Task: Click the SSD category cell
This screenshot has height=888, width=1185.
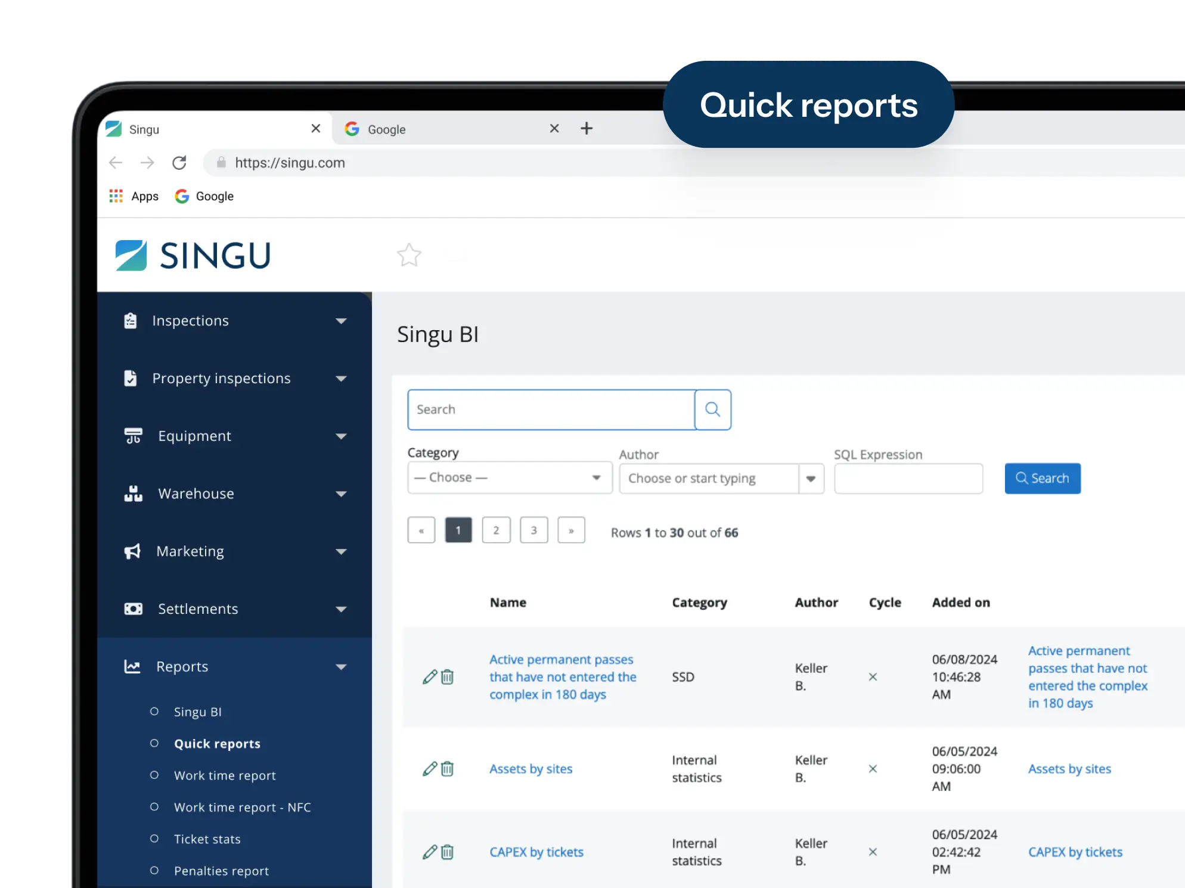Action: pos(683,677)
